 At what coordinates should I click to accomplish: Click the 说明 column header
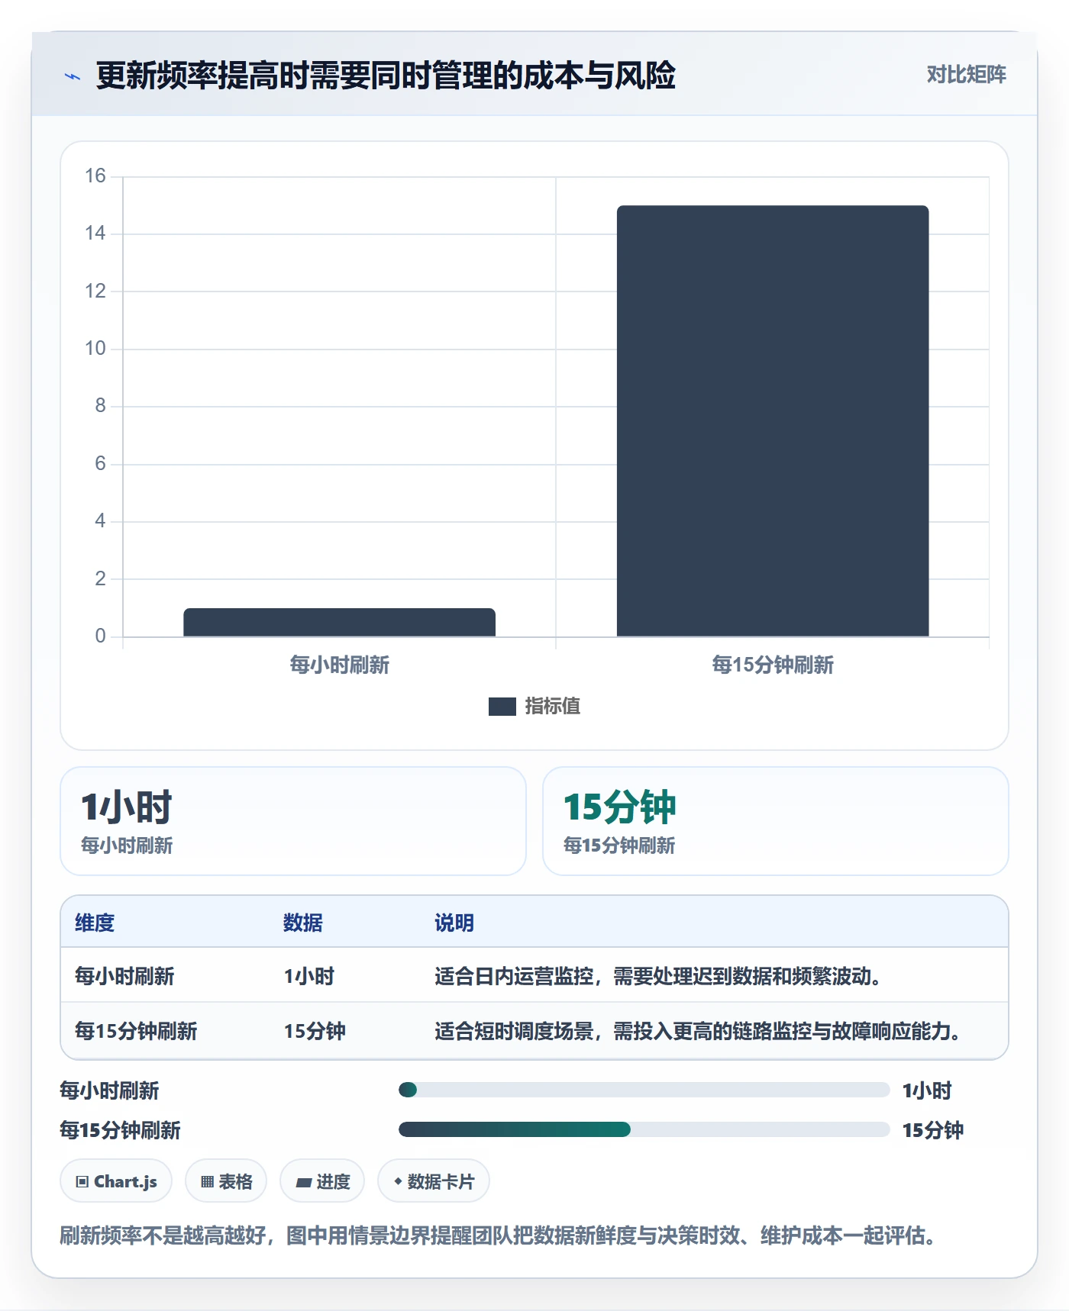[x=454, y=923]
